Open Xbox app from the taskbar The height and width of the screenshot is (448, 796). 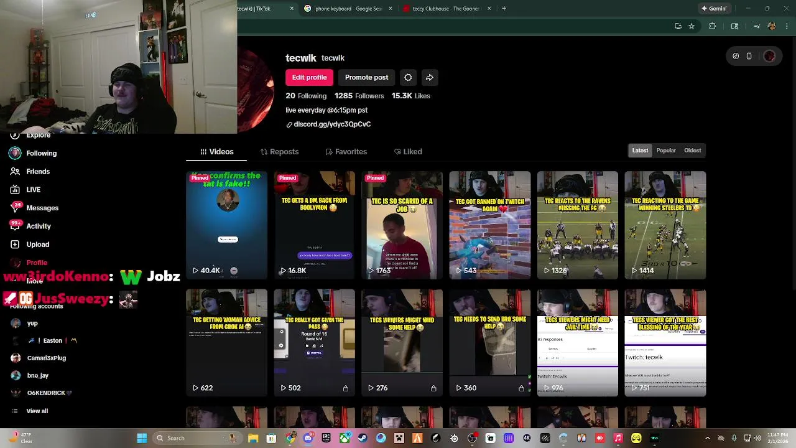click(345, 438)
